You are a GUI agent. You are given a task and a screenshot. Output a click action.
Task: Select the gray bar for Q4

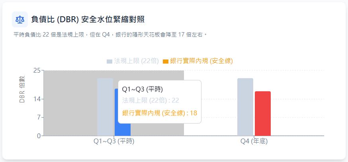[x=245, y=107]
